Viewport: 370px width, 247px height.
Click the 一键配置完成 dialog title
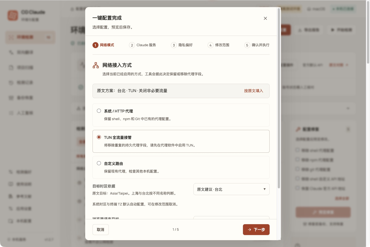coord(107,18)
